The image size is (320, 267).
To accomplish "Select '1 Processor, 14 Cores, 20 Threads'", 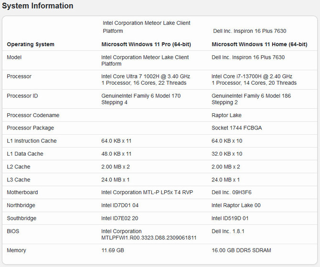I will 254,83.
